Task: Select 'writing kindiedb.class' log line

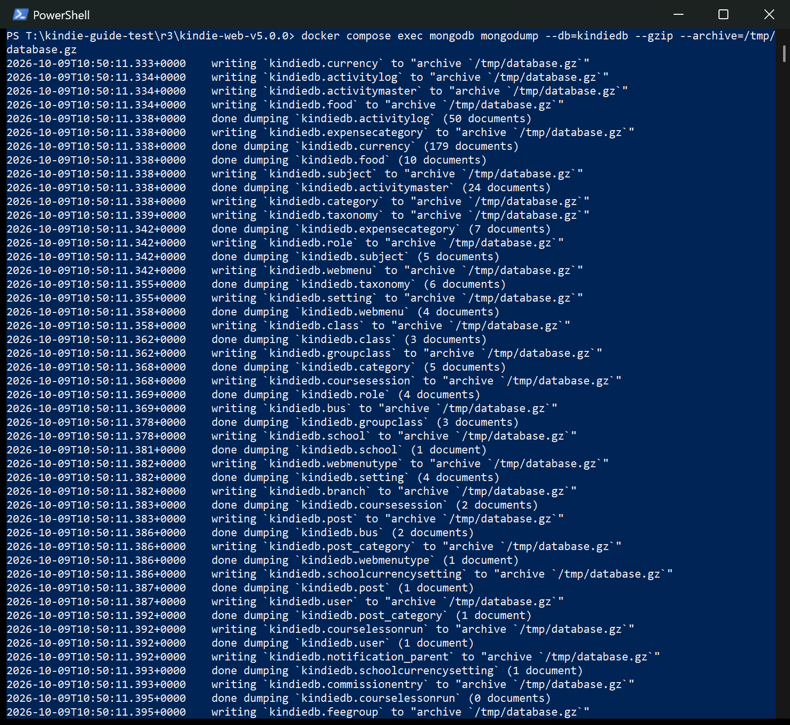Action: (288, 326)
